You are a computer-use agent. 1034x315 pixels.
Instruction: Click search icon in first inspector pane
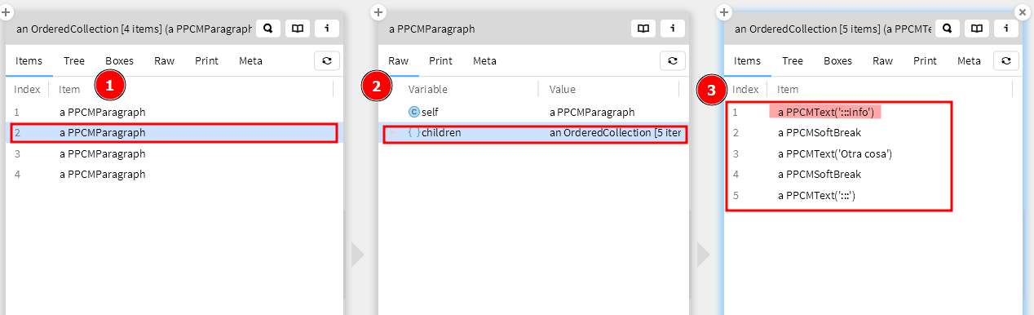click(x=268, y=29)
